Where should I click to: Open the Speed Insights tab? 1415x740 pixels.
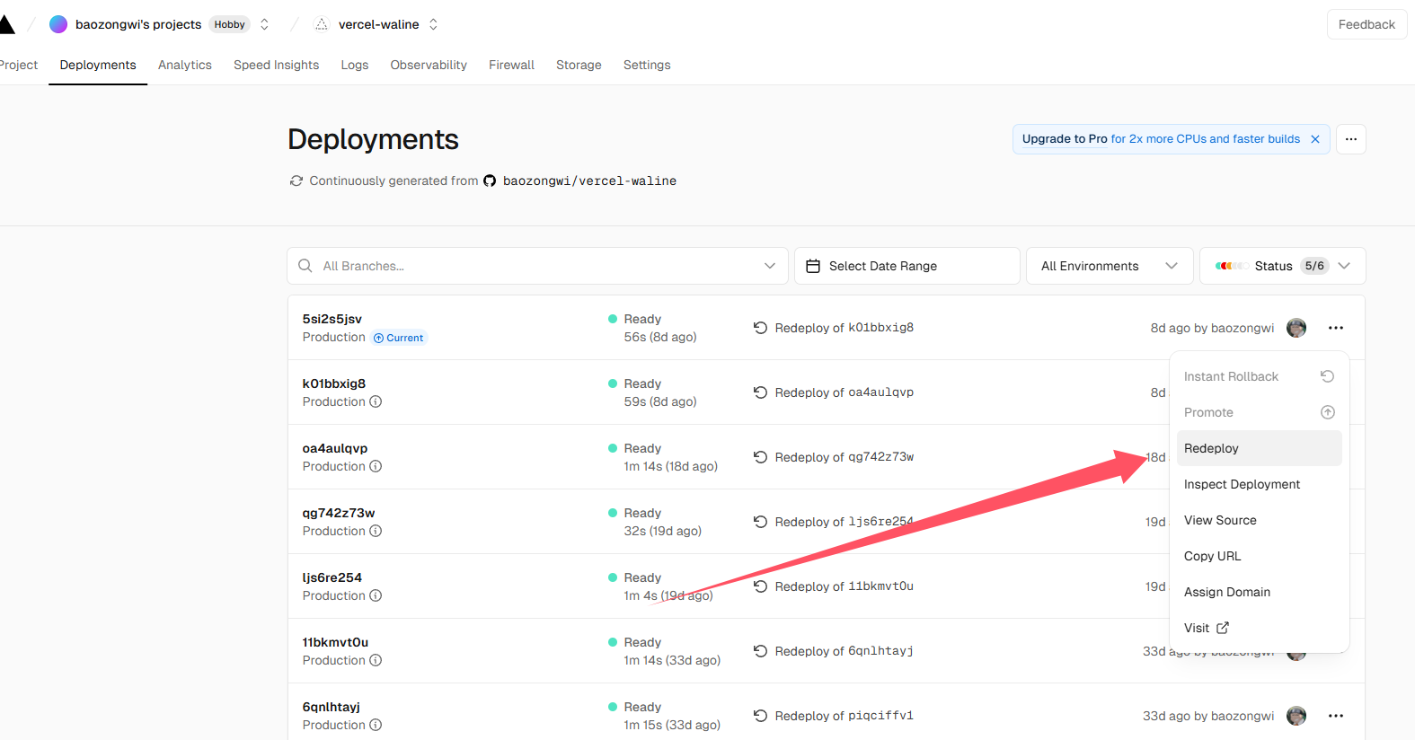[276, 65]
